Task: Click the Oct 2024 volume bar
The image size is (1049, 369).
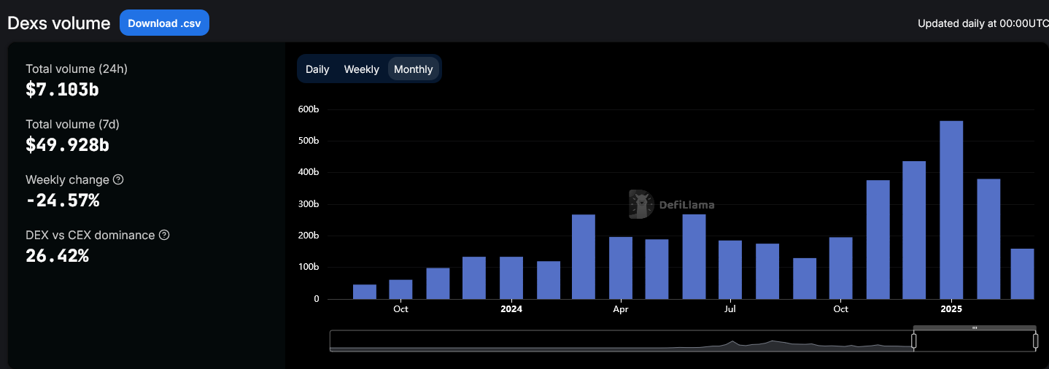Action: 840,268
